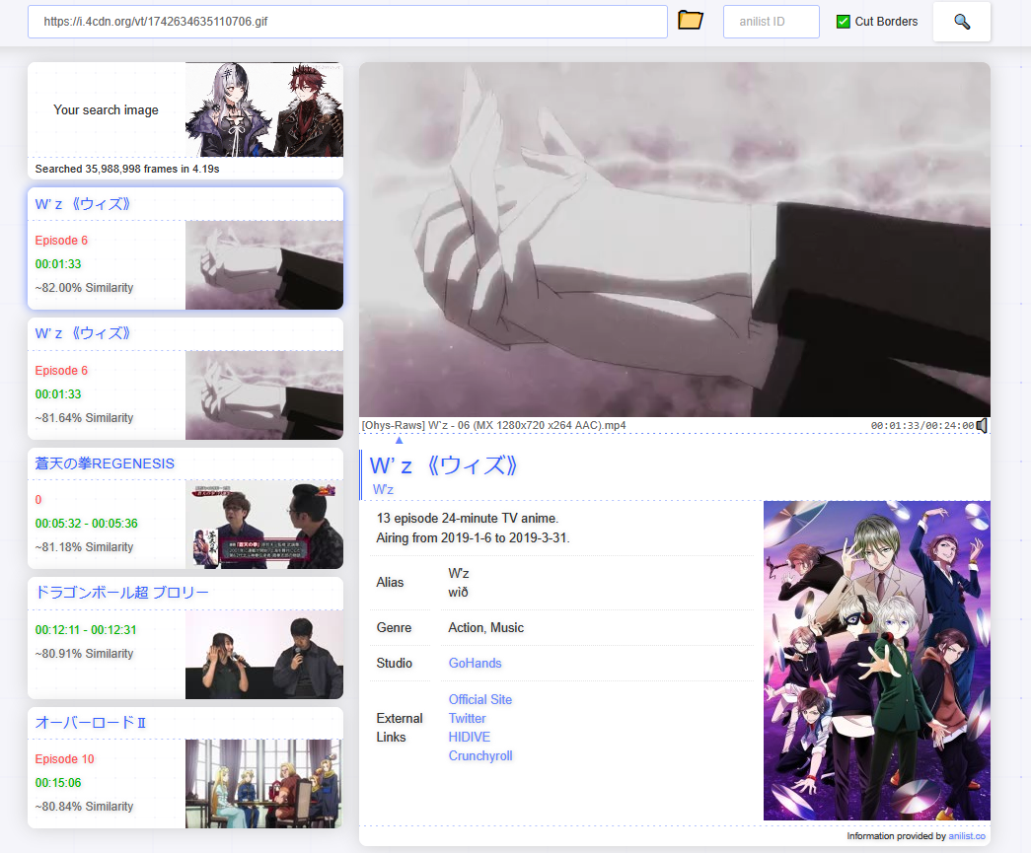Click the '00:12:11 - 00:12:31' timestamp
Viewport: 1031px width, 853px height.
tap(86, 629)
